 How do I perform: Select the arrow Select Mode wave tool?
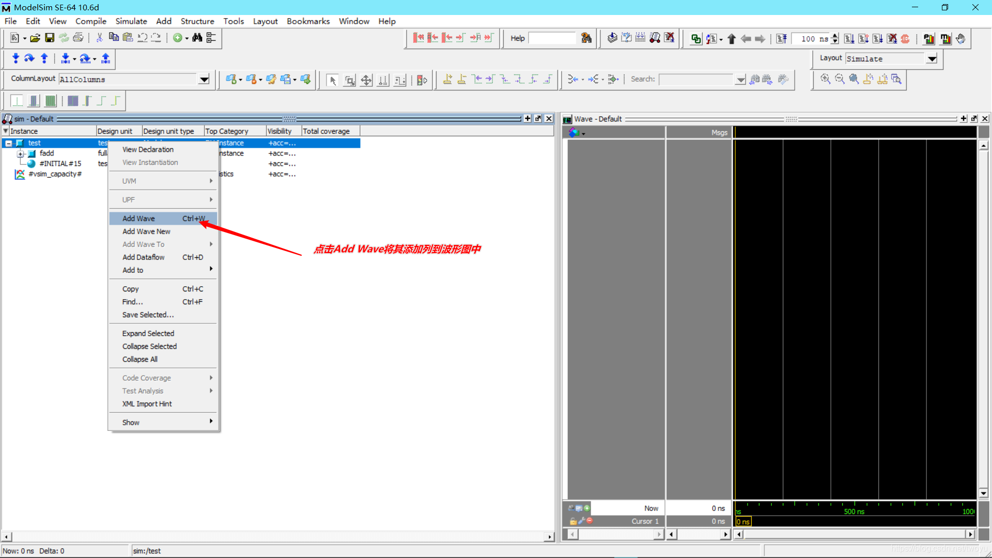click(x=333, y=80)
